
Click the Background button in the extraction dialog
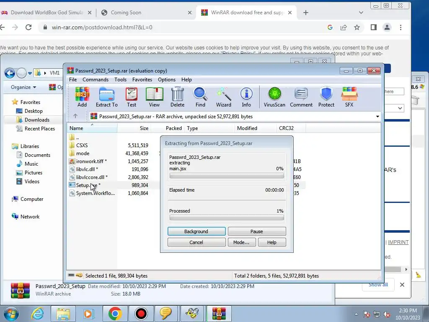(x=196, y=231)
